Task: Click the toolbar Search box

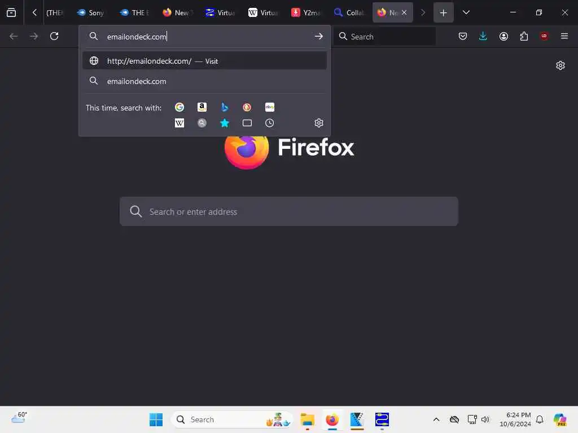Action: point(384,37)
